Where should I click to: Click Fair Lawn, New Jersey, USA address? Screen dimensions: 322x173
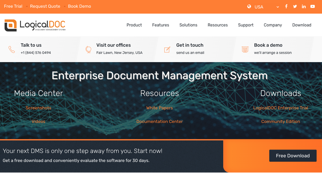tap(119, 53)
